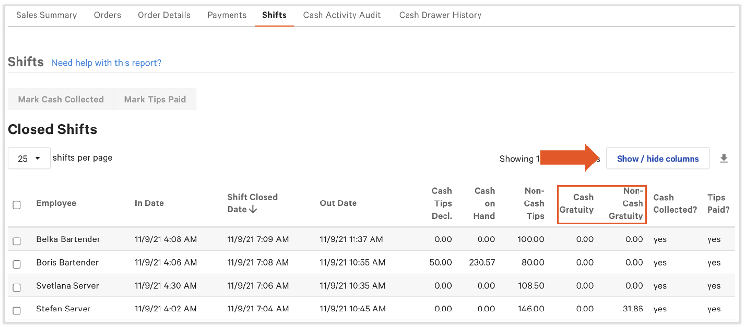The width and height of the screenshot is (746, 329).
Task: Open the shifts per page dropdown
Action: click(29, 159)
